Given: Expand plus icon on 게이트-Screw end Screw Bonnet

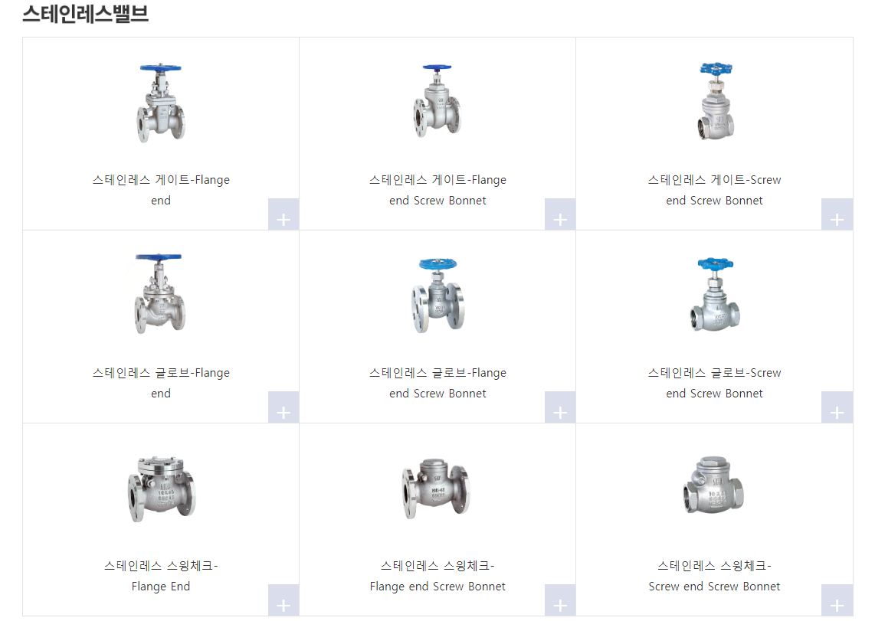Looking at the screenshot, I should (837, 214).
